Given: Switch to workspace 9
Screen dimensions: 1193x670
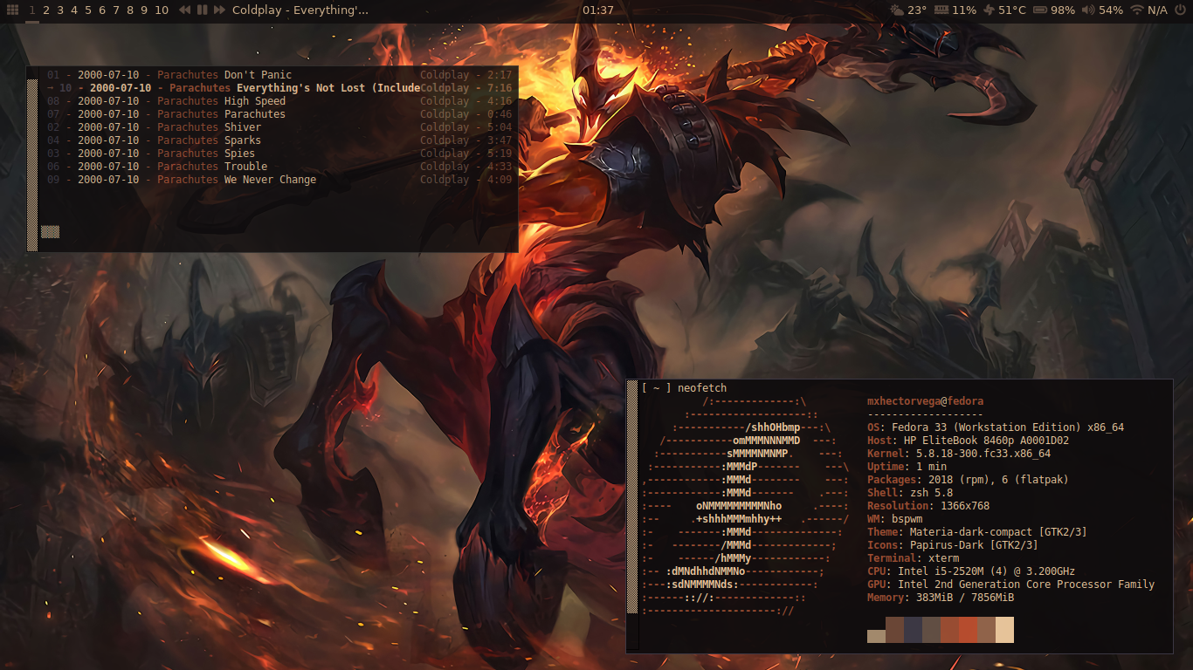Looking at the screenshot, I should click(x=144, y=10).
